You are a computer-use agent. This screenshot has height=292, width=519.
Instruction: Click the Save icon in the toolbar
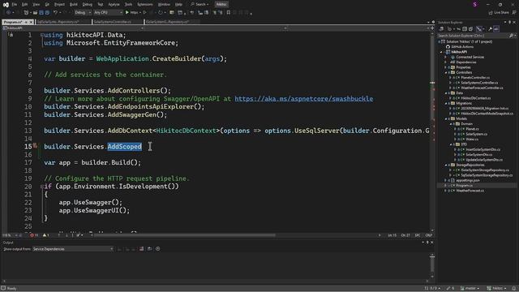[41, 13]
